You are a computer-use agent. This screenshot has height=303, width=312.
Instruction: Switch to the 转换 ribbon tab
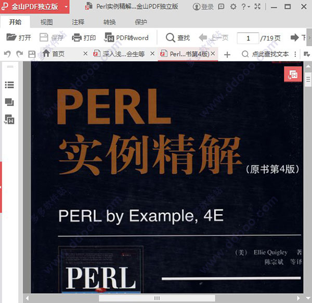pos(109,22)
